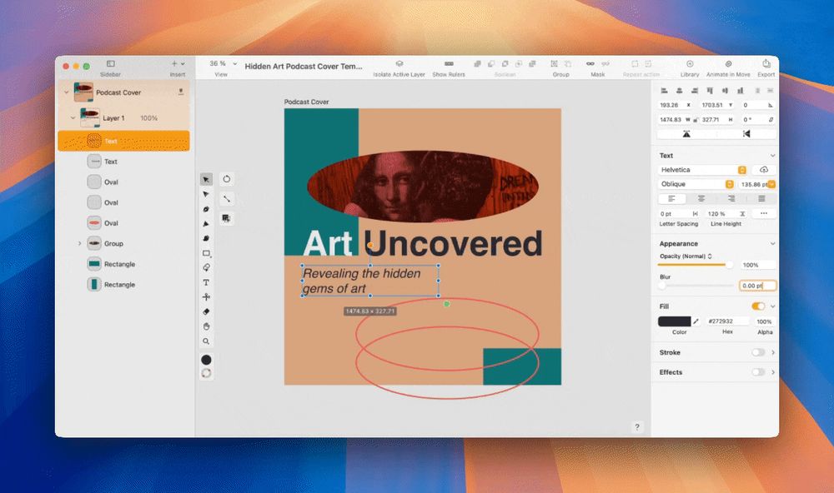Click the Mask icon
The width and height of the screenshot is (834, 493).
pyautogui.click(x=590, y=64)
